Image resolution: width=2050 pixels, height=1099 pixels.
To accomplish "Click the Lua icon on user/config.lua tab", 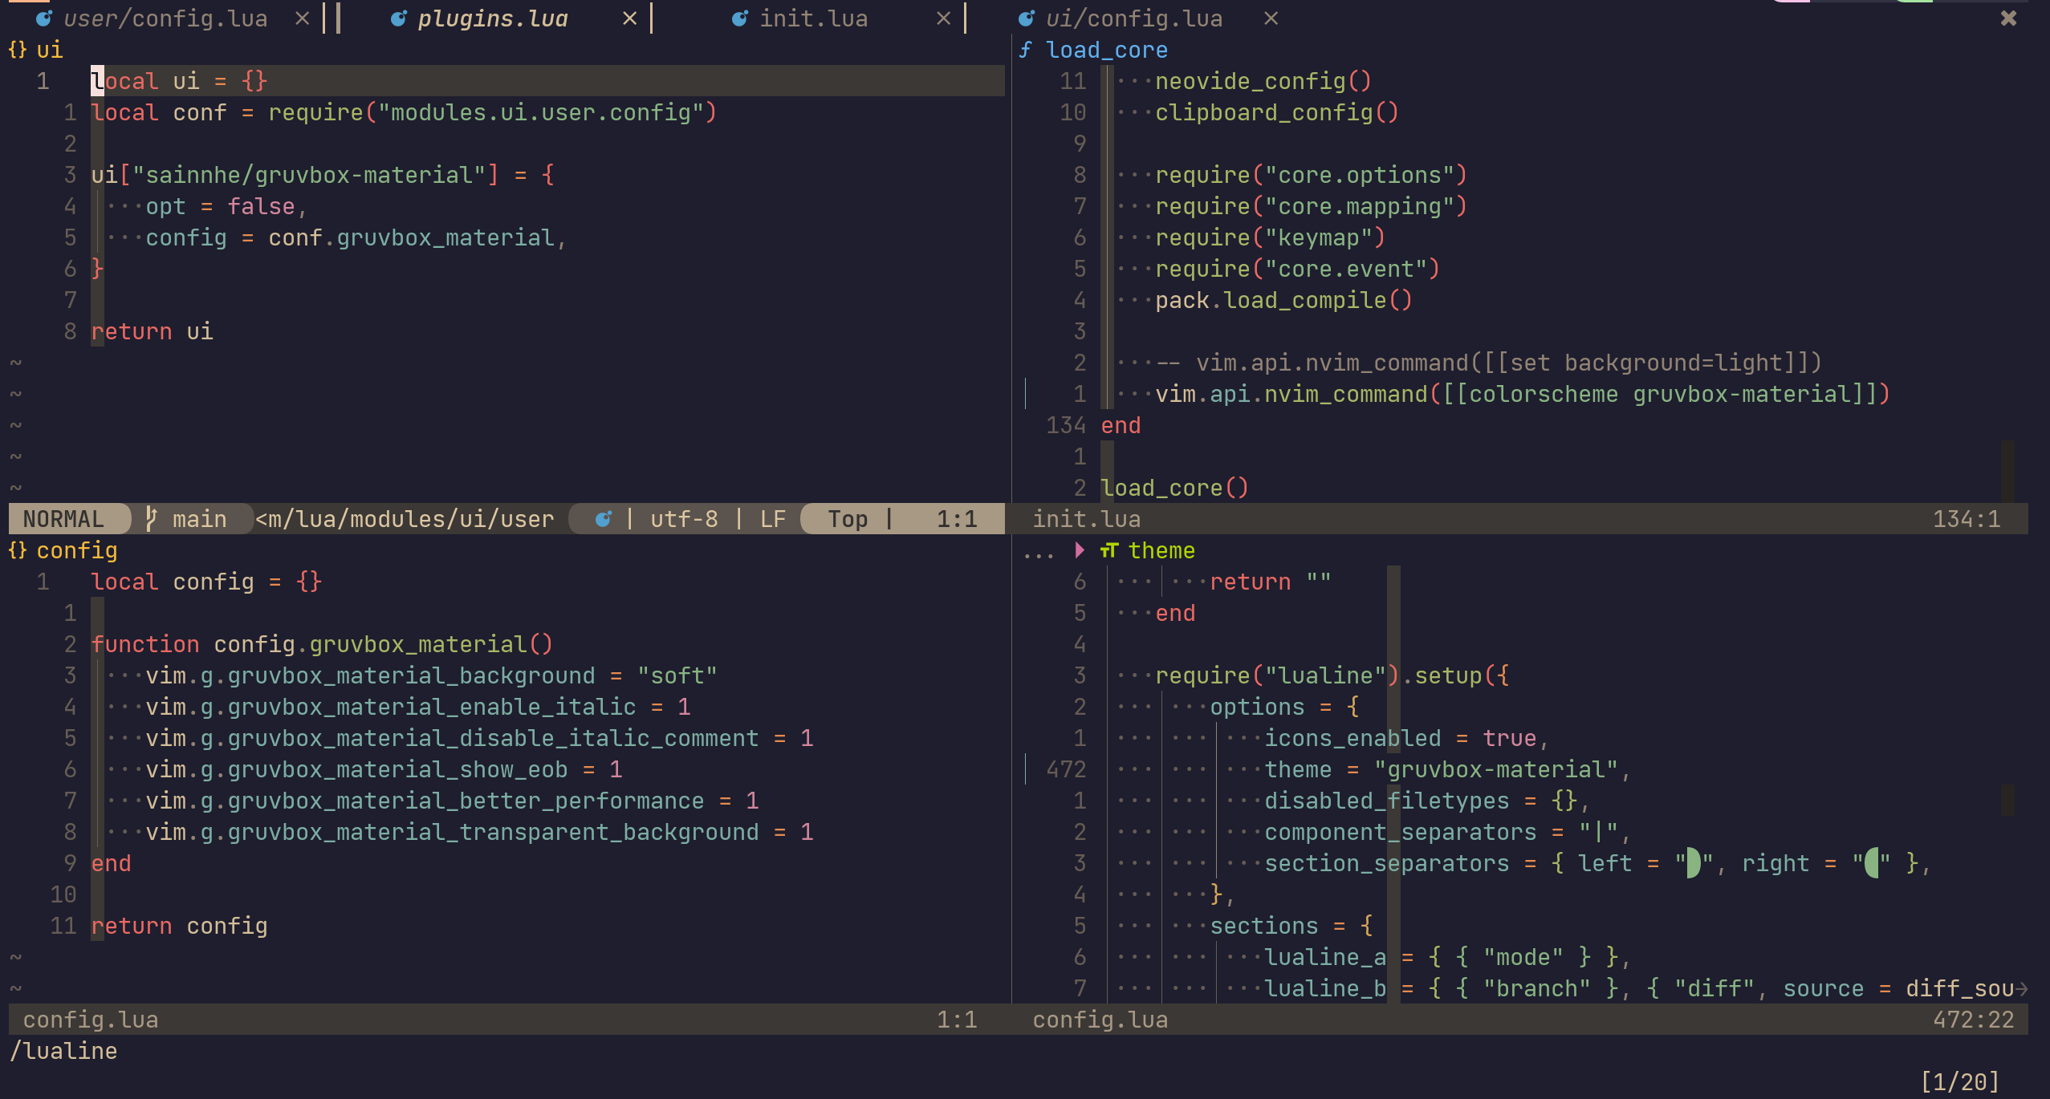I will [x=44, y=18].
